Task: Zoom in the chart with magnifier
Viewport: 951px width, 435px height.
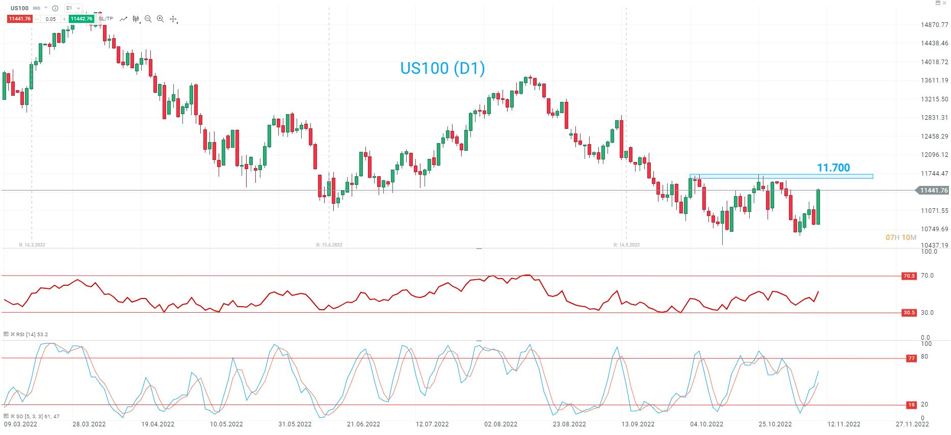Action: pos(160,19)
